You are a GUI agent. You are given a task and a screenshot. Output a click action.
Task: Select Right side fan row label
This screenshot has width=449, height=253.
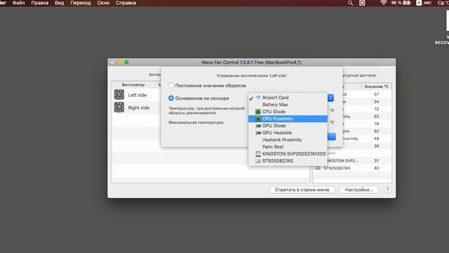click(139, 108)
